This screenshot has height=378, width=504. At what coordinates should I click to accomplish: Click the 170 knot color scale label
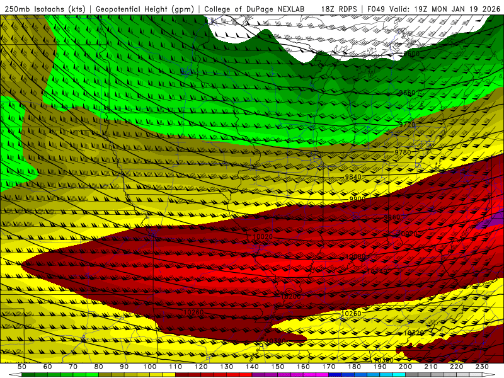pyautogui.click(x=329, y=367)
